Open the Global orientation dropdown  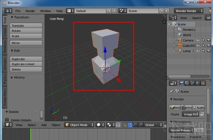[x=153, y=125]
